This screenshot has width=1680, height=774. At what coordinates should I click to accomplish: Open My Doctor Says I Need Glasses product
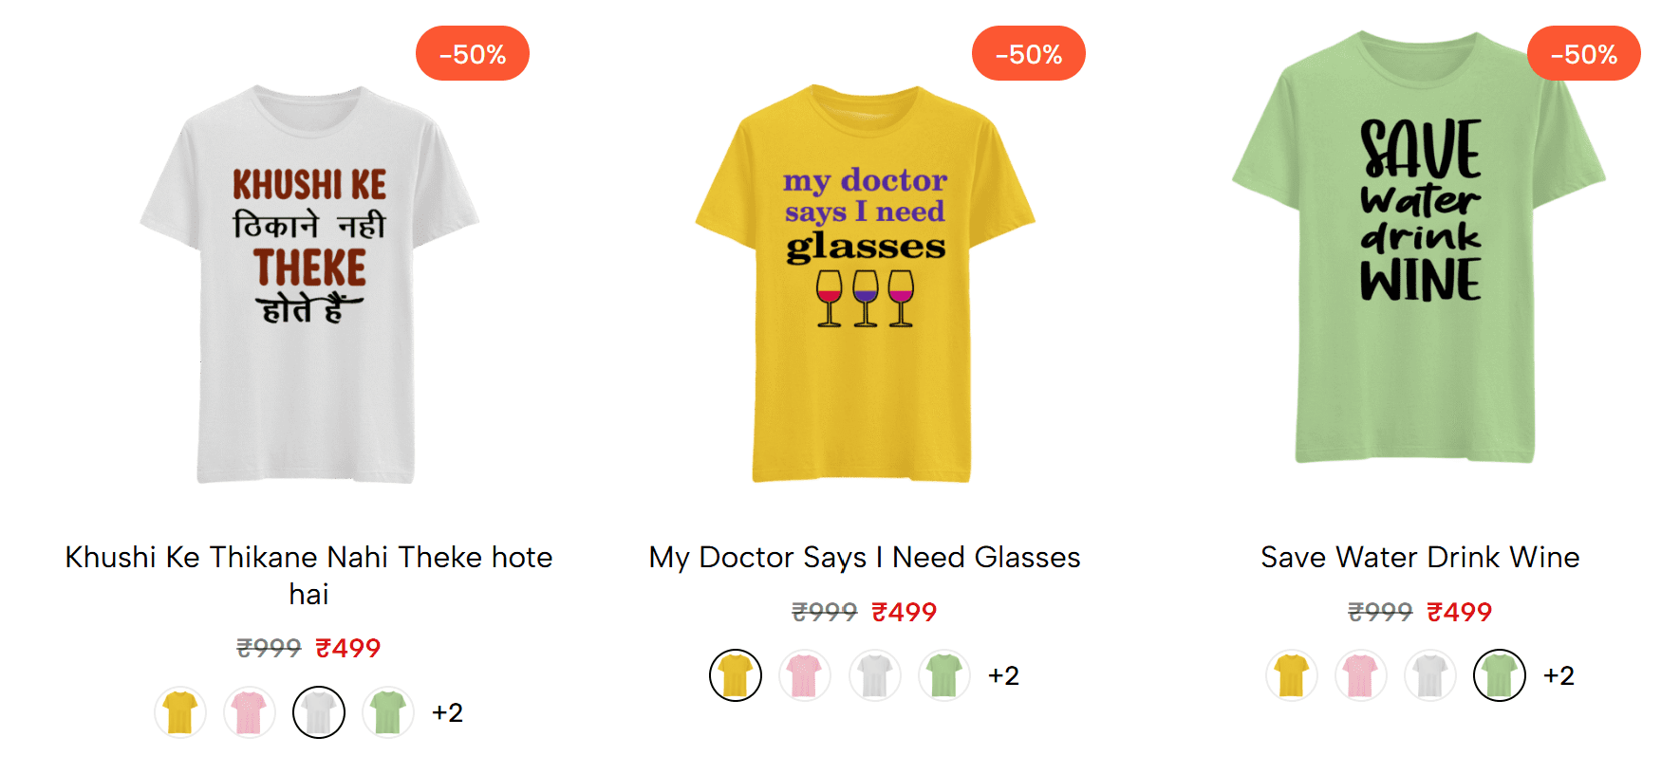[x=864, y=558]
